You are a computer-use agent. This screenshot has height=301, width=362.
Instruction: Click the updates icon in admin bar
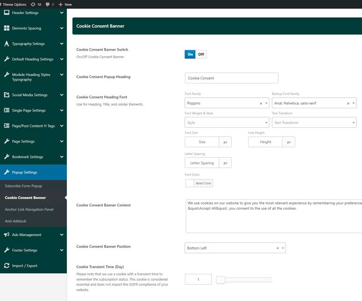(x=33, y=4)
